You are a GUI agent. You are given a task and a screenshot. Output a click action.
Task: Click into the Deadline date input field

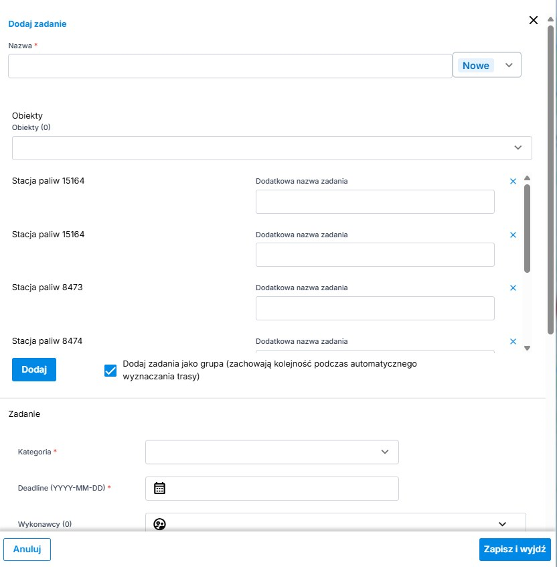[272, 489]
